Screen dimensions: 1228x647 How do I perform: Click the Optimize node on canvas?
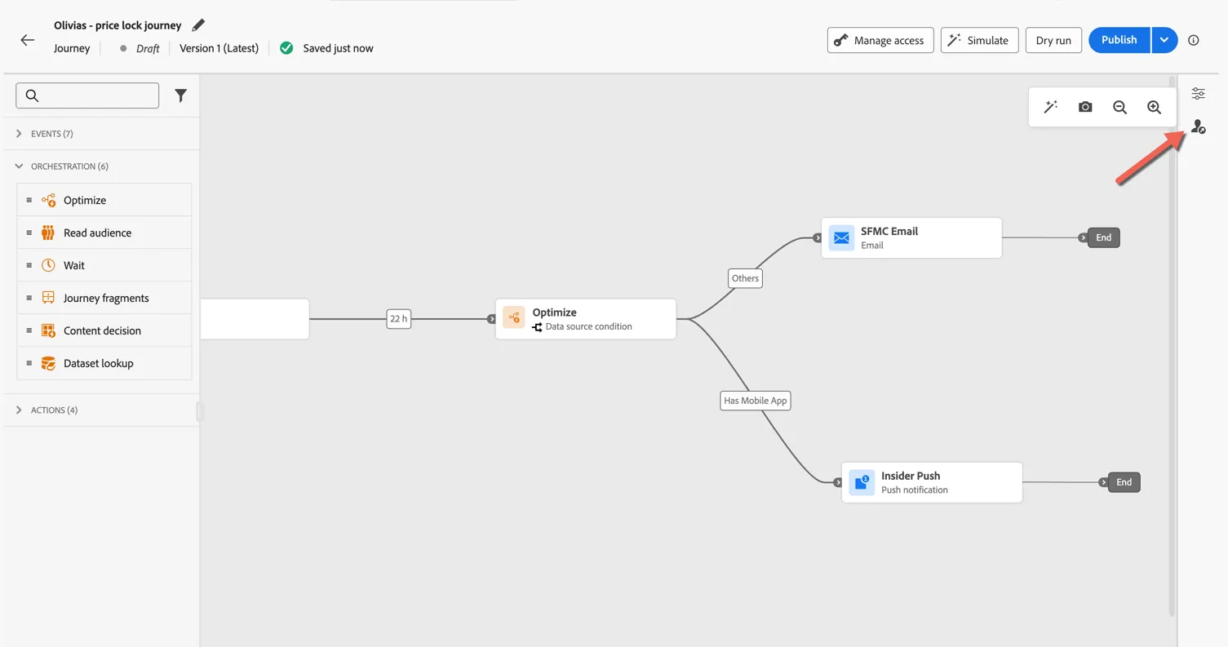click(x=586, y=319)
